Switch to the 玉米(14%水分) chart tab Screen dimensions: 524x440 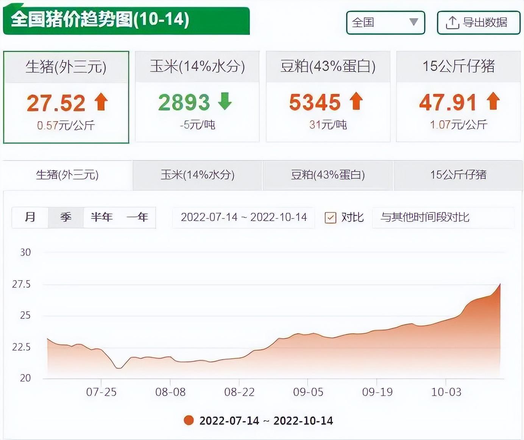tap(197, 175)
